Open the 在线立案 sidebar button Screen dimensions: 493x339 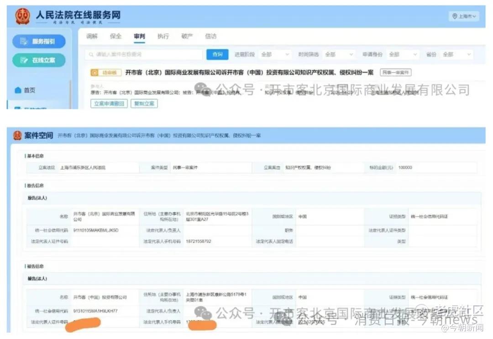(x=39, y=60)
